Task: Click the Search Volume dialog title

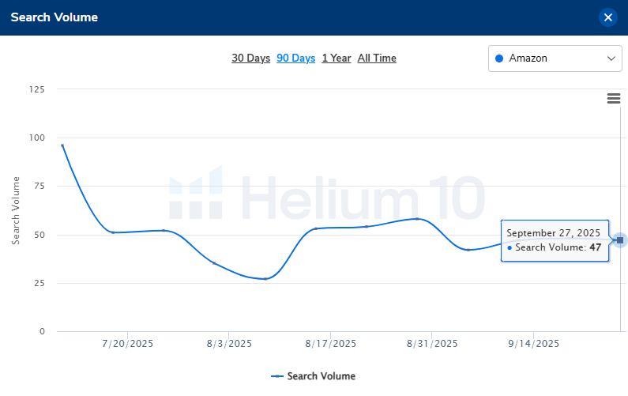Action: click(x=55, y=17)
